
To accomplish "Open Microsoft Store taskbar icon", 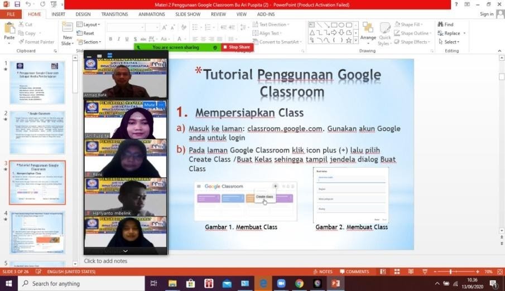I will (x=191, y=283).
